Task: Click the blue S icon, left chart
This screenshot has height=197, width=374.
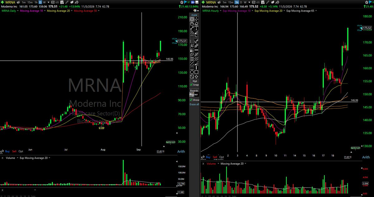Action: [x=193, y=2]
